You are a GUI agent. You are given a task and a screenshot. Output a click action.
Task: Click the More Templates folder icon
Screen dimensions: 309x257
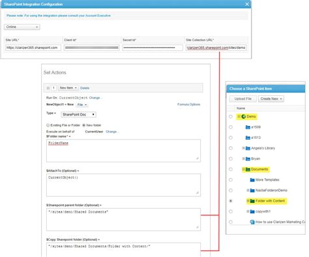252,180
